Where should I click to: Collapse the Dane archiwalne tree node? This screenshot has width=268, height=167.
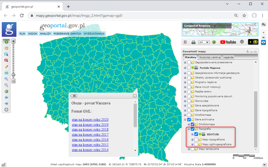(x=185, y=120)
